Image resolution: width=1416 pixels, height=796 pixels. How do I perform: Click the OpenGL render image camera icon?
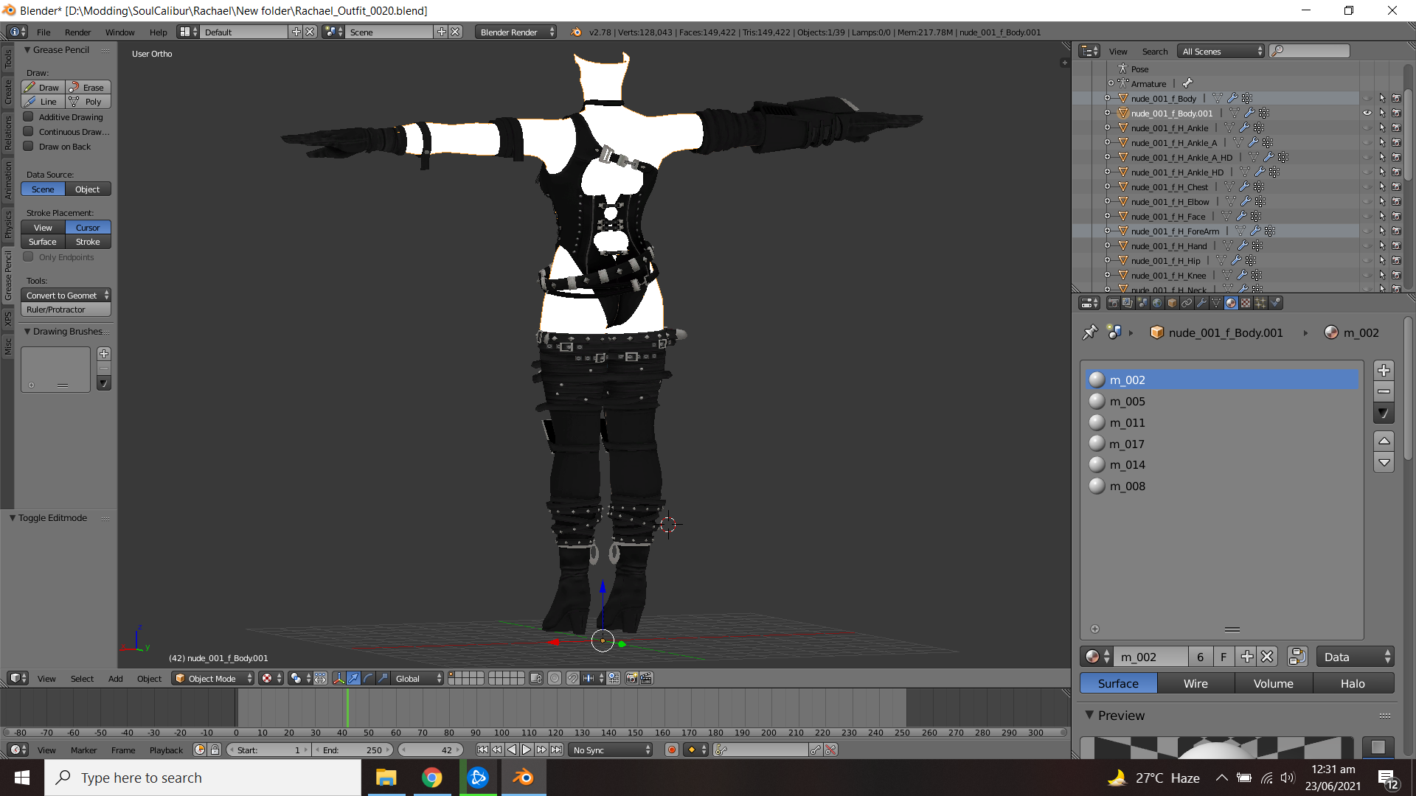tap(631, 678)
